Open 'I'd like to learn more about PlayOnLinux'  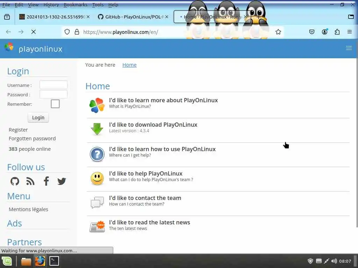tap(164, 100)
